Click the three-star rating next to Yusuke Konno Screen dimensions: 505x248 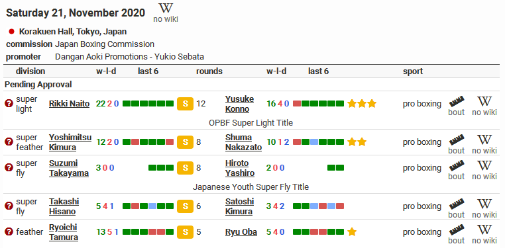point(362,103)
